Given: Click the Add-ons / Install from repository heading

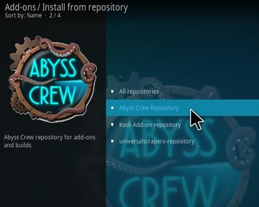Looking at the screenshot, I should (x=66, y=7).
